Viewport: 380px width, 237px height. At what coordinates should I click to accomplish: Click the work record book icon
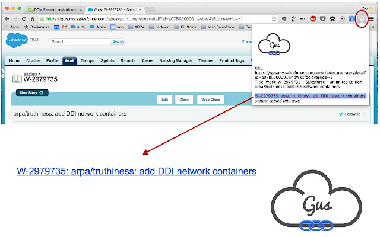pos(17,78)
